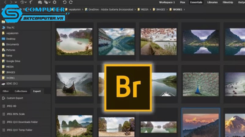This screenshot has width=245, height=137.
Task: Click list icon beside JPEG Q10 Downloads Folder
Action: [3, 122]
